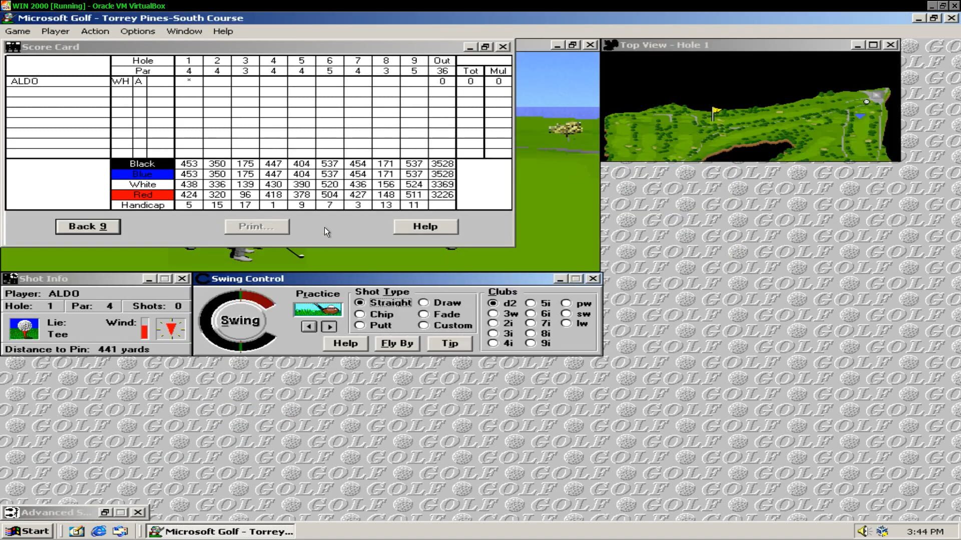Select the 7i club
This screenshot has height=540, width=961.
[531, 323]
